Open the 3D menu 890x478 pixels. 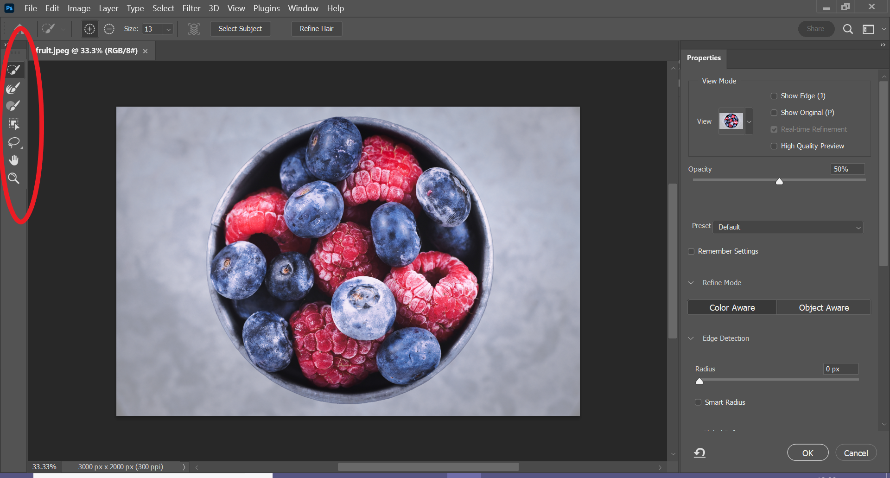coord(214,8)
